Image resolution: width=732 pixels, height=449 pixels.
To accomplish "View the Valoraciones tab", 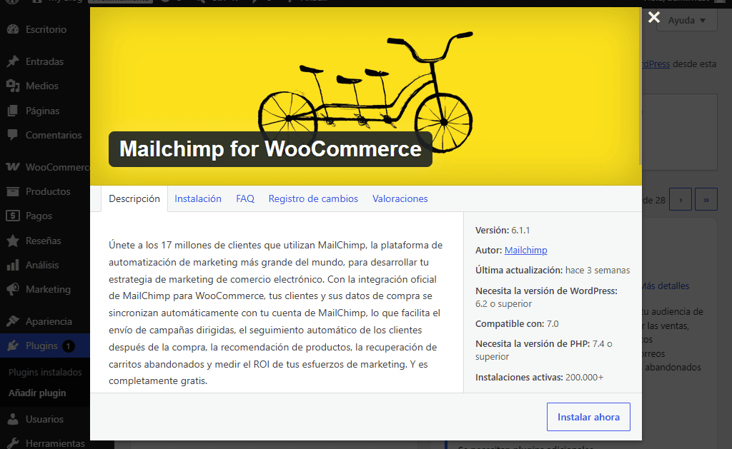I will pos(400,198).
